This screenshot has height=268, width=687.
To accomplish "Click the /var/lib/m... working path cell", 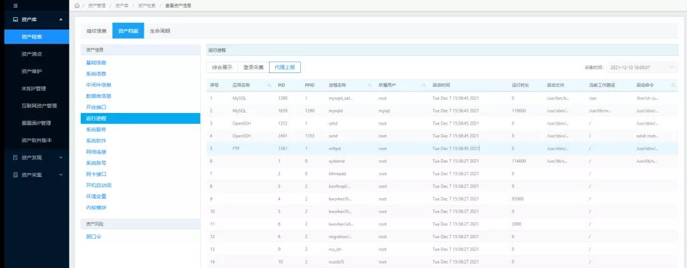I will pyautogui.click(x=600, y=111).
